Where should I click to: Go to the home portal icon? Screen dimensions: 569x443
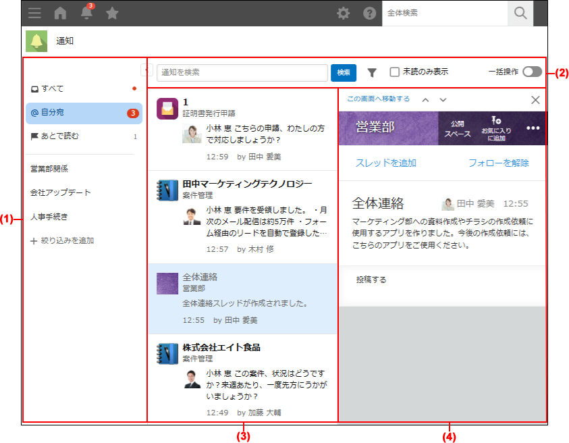pos(60,13)
